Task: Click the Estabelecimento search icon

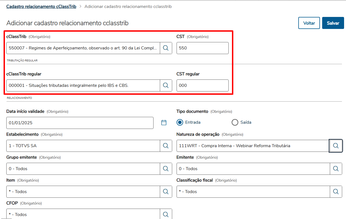Action: [166, 146]
